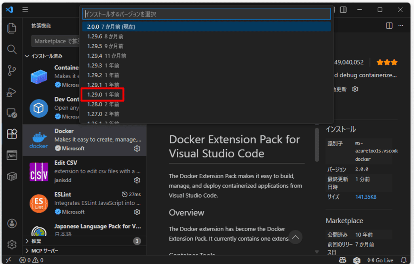This screenshot has width=414, height=264.
Task: Open the Source Control view
Action: (12, 71)
